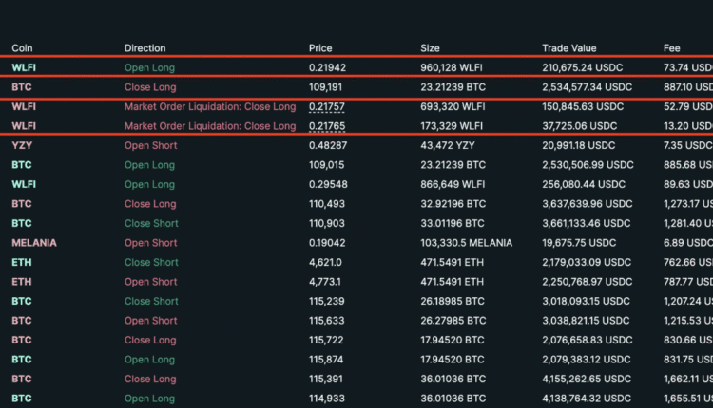The height and width of the screenshot is (408, 713).
Task: Select the size cell 43,472 YZY
Action: [450, 145]
